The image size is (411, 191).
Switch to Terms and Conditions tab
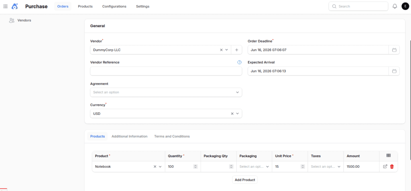pyautogui.click(x=172, y=136)
